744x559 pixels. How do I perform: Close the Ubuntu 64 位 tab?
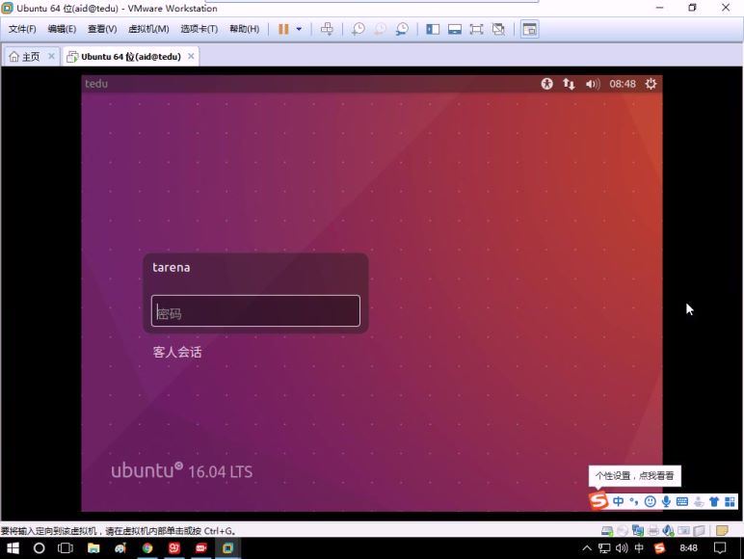click(191, 56)
